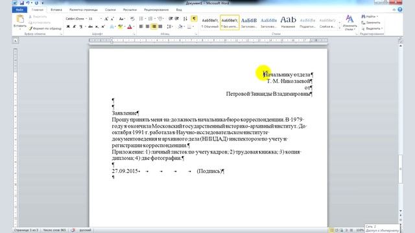Toggle Bold formatting (Ж)
The image size is (415, 233).
(x=68, y=27)
